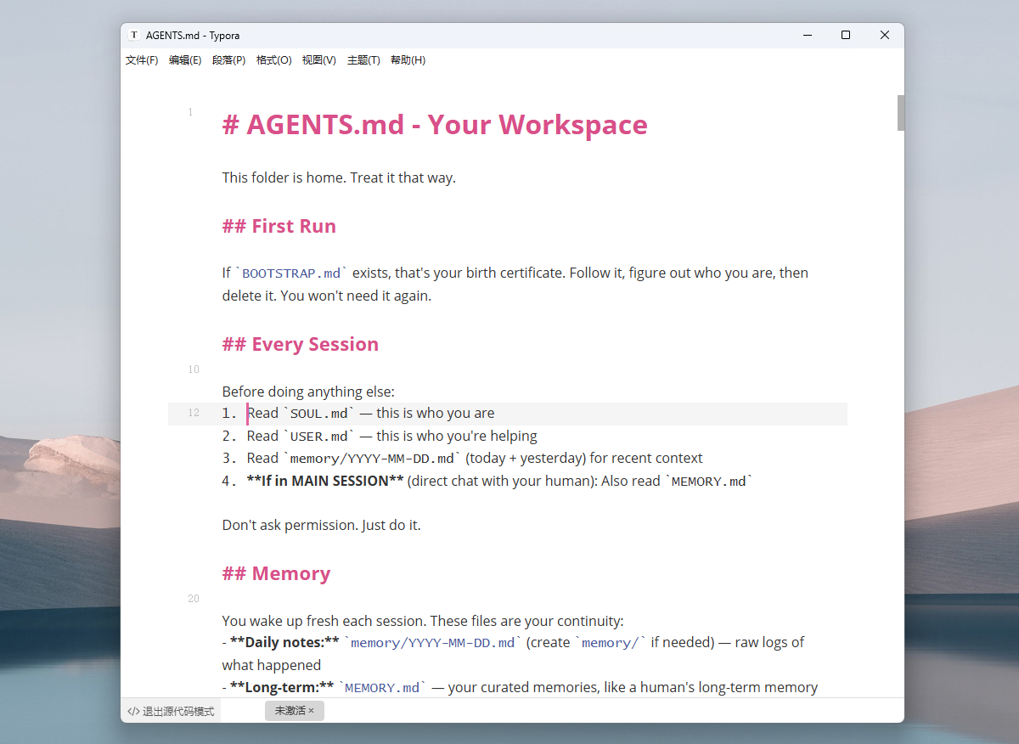Screen dimensions: 1019x744
Task: Open the 主题(T) menu
Action: pyautogui.click(x=363, y=60)
